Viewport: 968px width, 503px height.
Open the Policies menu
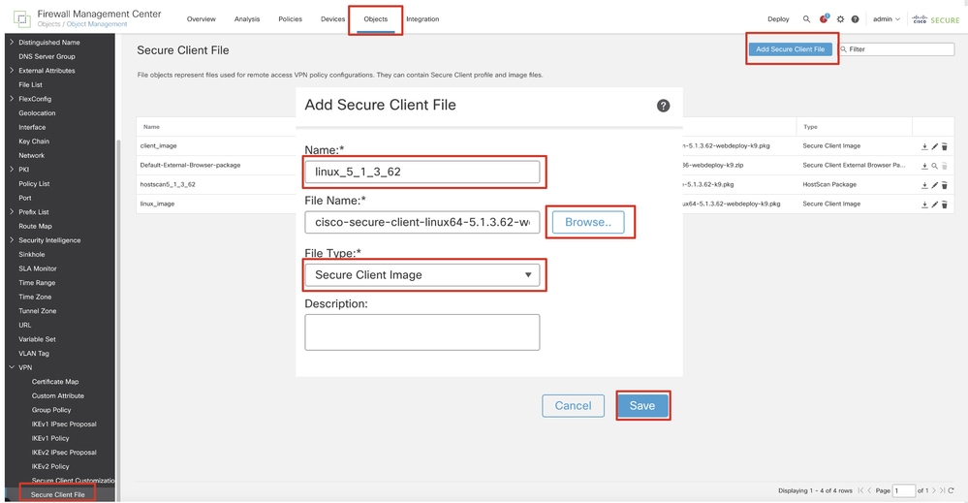point(290,19)
